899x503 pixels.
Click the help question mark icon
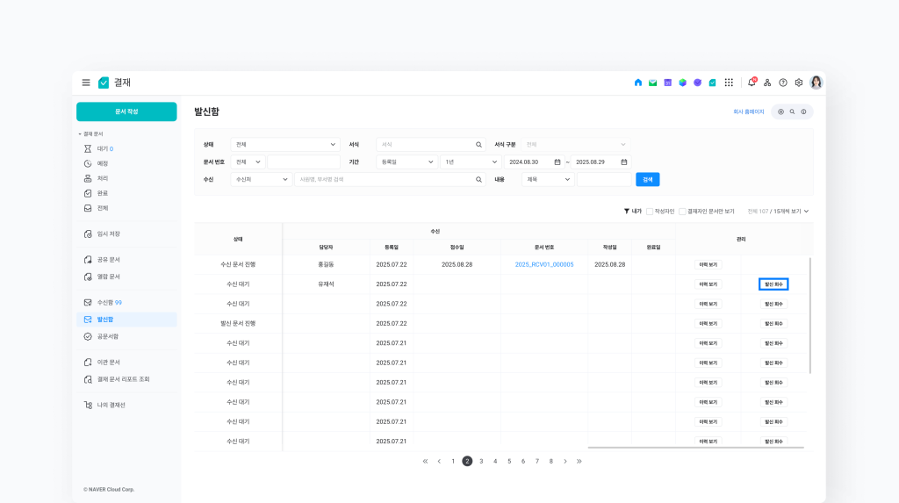[x=783, y=83]
